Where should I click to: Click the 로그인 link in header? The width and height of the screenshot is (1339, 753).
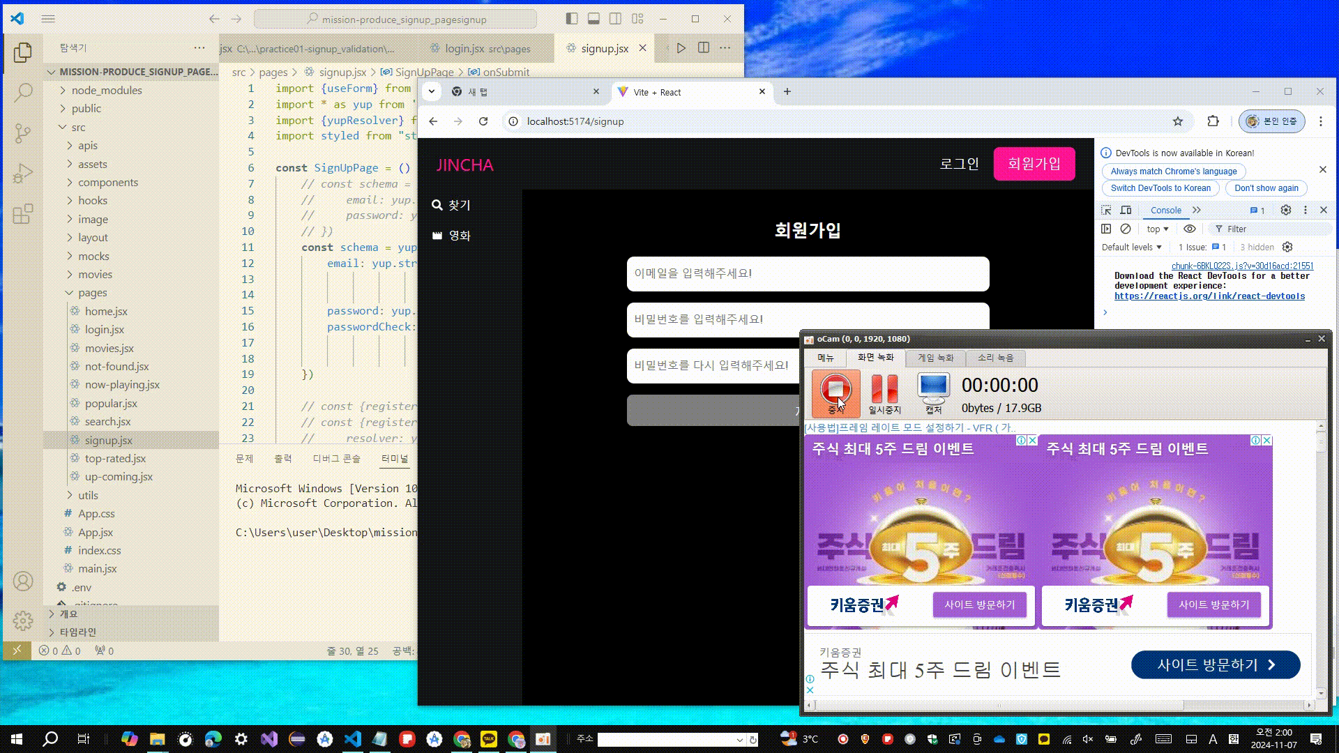pyautogui.click(x=959, y=164)
